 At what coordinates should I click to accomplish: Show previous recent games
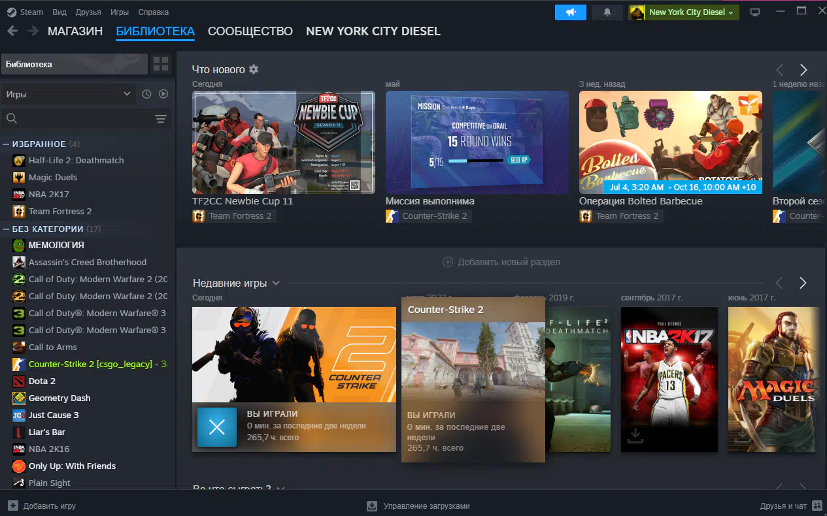(779, 283)
